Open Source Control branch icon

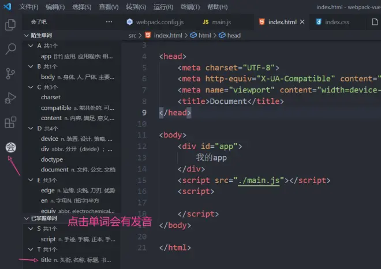click(10, 73)
